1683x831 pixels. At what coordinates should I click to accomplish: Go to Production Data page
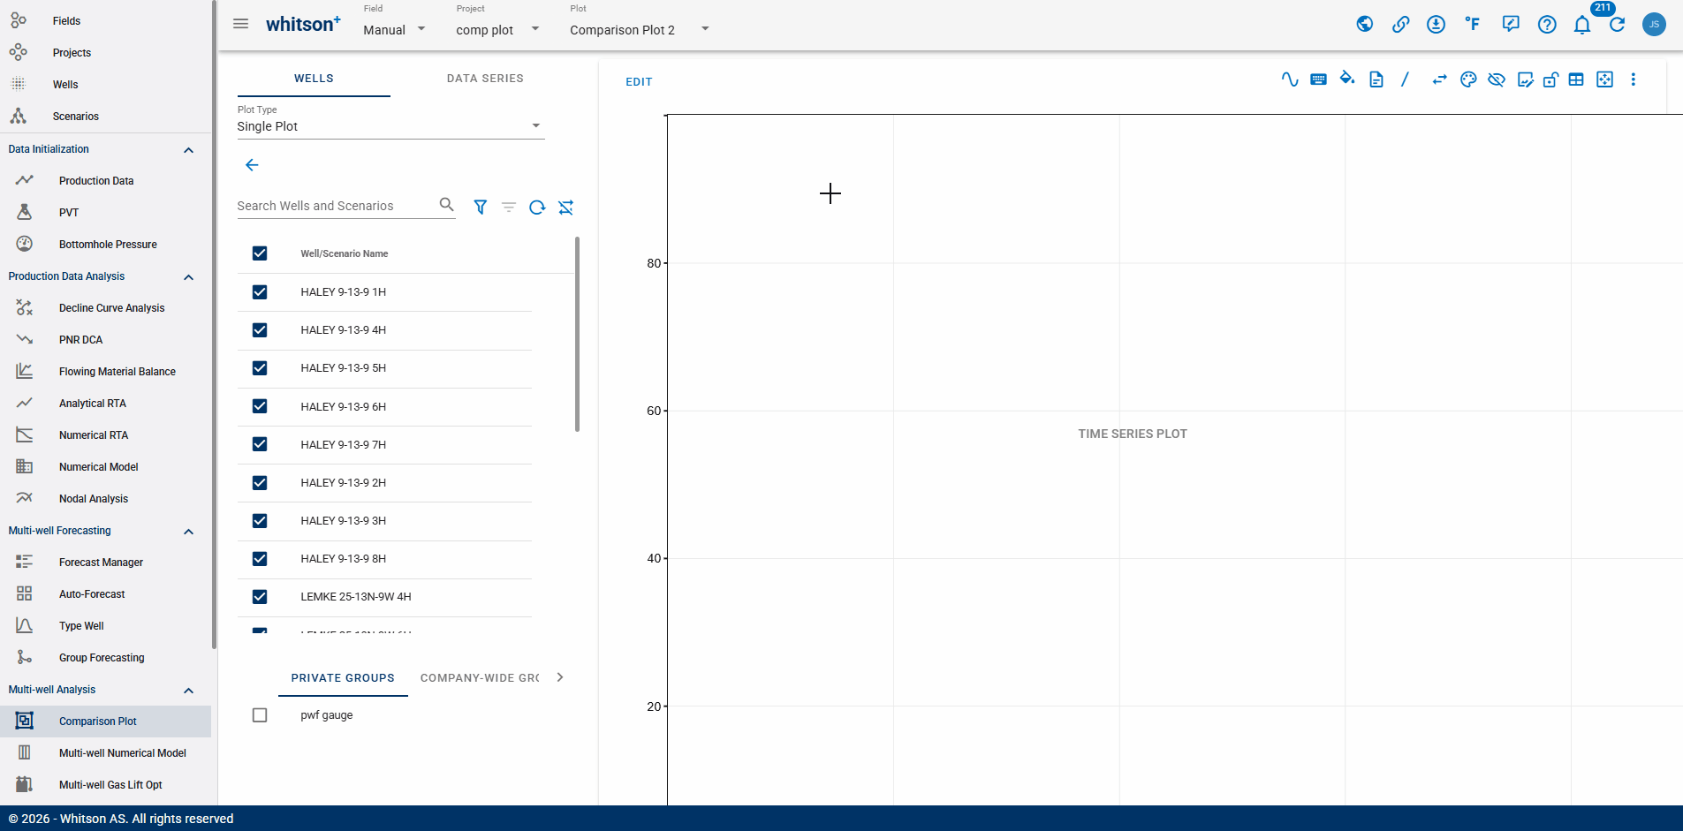(x=96, y=181)
